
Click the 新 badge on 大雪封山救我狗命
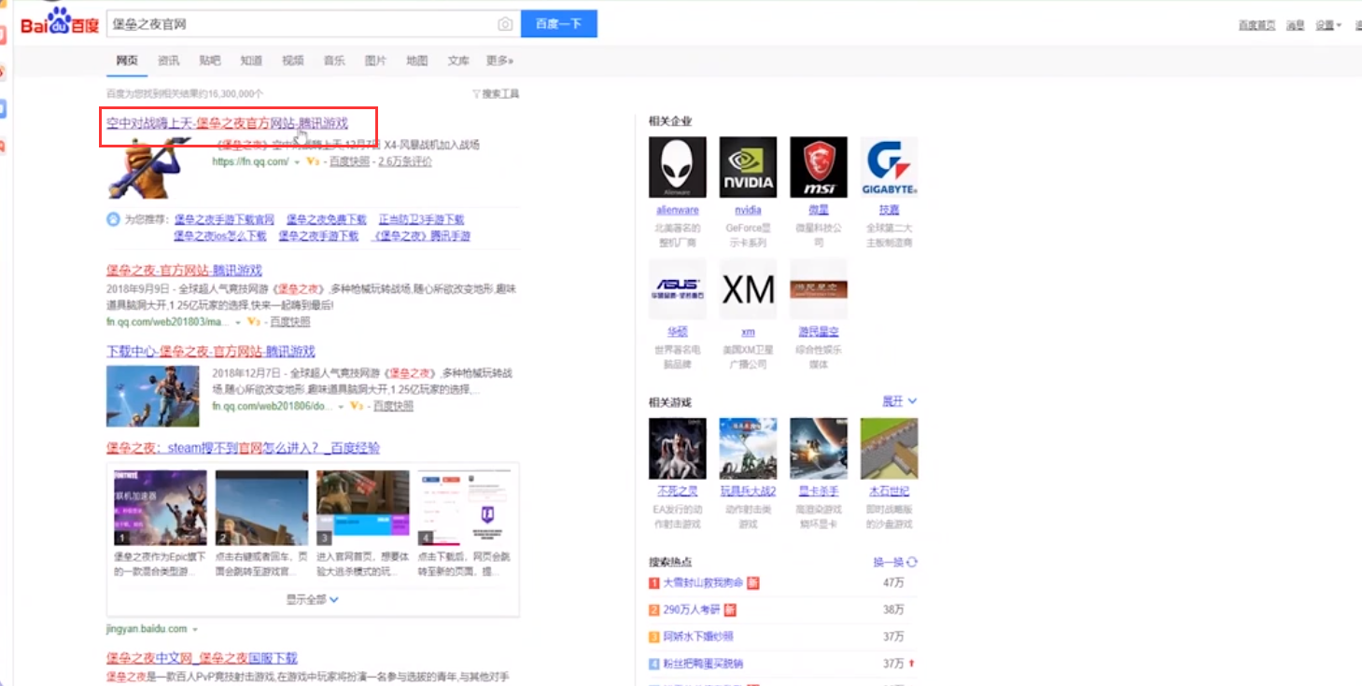tap(754, 582)
